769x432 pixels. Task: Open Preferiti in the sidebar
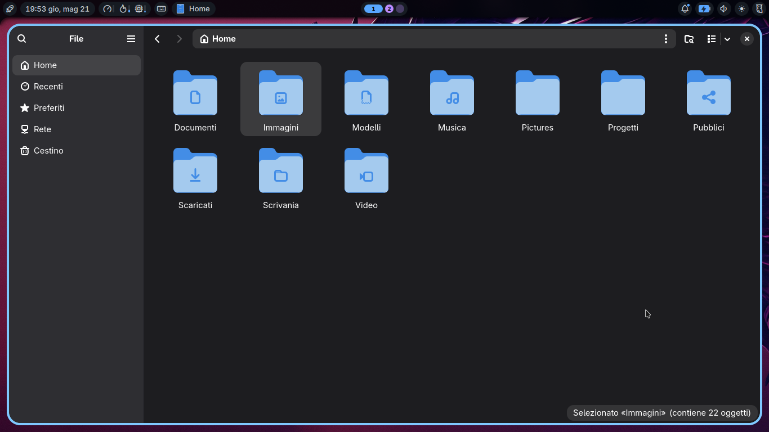(77, 108)
